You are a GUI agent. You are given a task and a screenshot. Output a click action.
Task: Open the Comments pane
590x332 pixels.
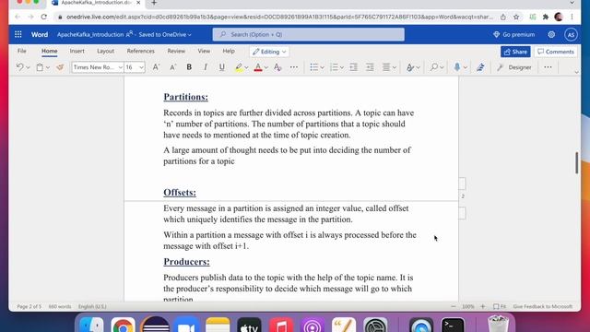tap(556, 52)
